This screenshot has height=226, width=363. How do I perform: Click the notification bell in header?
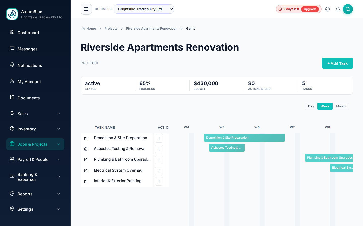[338, 9]
